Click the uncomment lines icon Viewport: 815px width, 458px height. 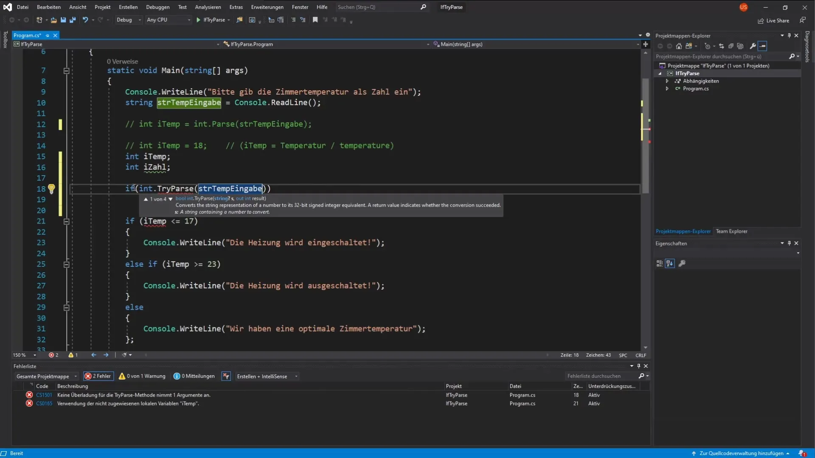[303, 20]
